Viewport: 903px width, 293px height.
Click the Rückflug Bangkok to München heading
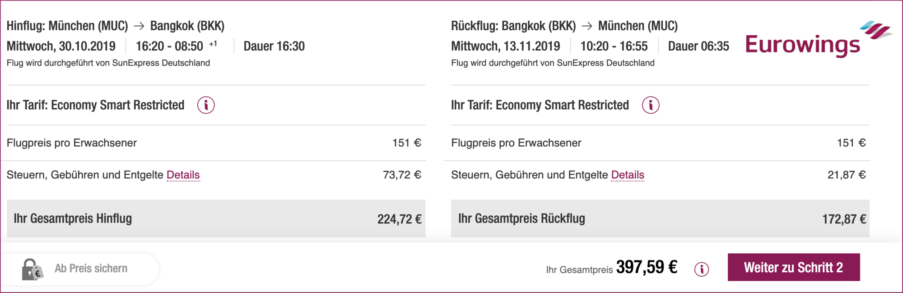[x=564, y=26]
